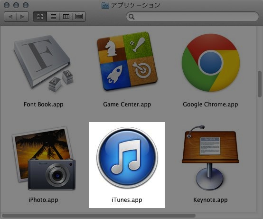This screenshot has height=219, width=263.
Task: Close the Finder window
Action: pos(7,5)
